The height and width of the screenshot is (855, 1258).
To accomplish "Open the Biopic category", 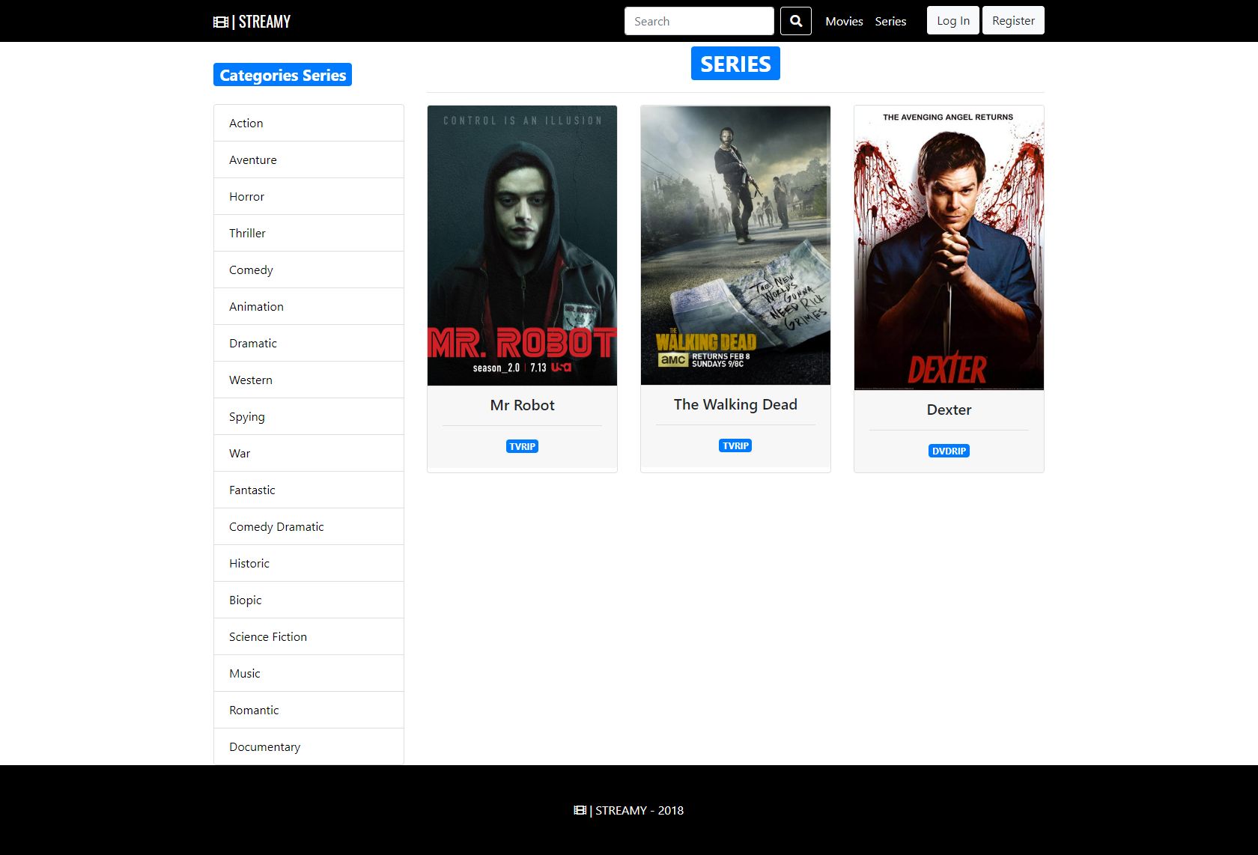I will [309, 600].
